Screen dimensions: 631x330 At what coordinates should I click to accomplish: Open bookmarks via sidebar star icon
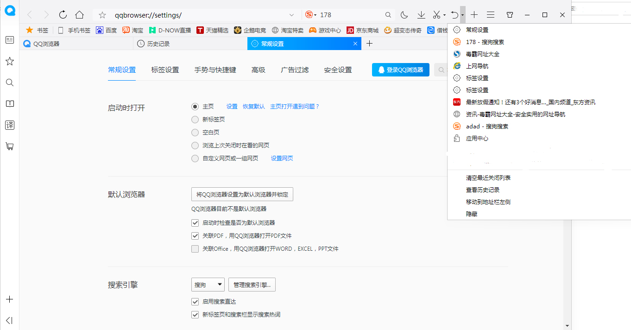click(9, 61)
